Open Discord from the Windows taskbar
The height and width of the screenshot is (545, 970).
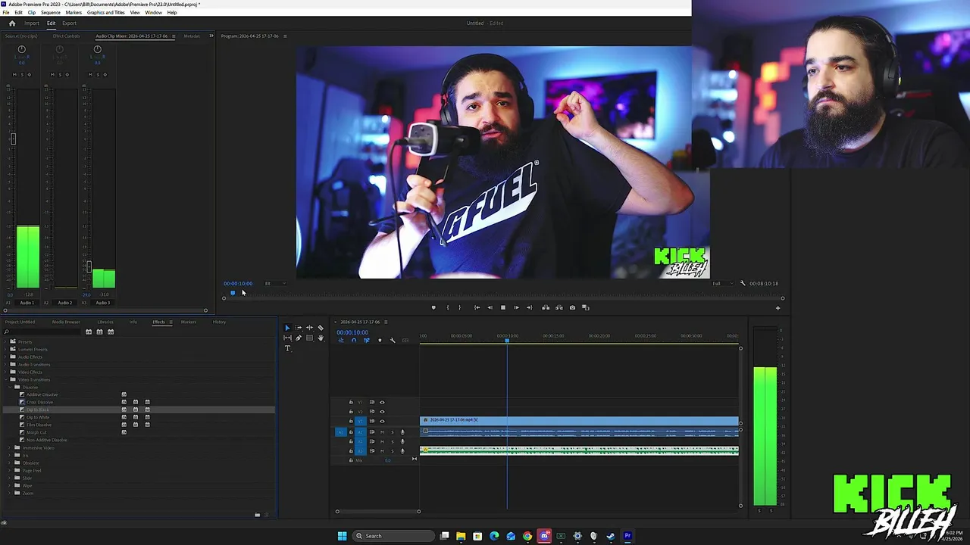tap(544, 536)
